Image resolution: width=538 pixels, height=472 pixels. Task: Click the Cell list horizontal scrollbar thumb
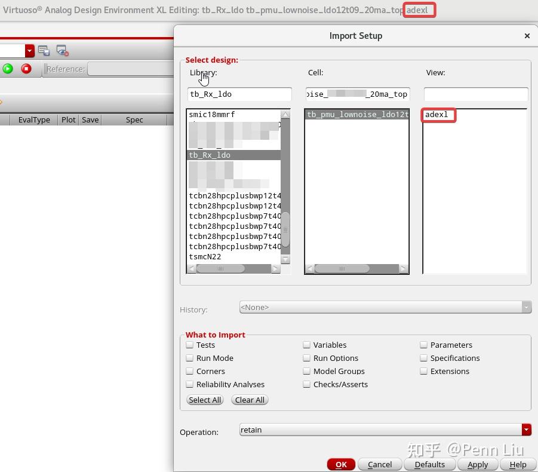point(342,268)
